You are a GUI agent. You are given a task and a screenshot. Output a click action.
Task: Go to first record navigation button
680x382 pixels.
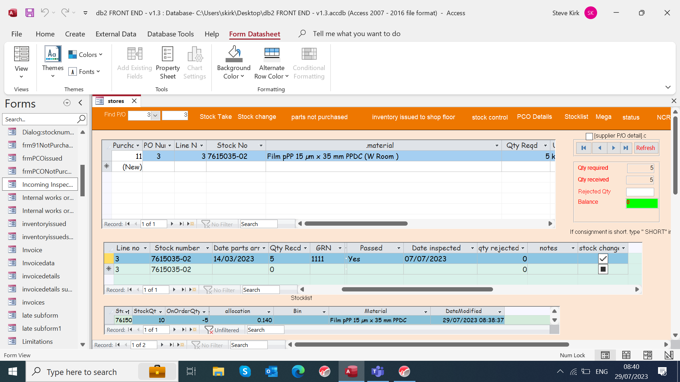(x=584, y=148)
